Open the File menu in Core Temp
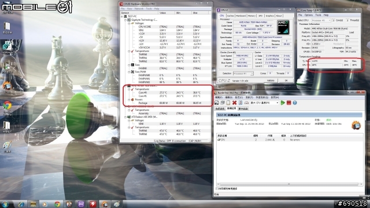The width and height of the screenshot is (370, 208). [x=300, y=15]
